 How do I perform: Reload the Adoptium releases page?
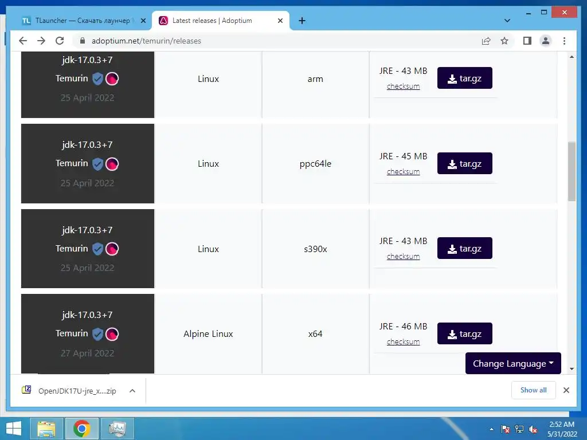point(60,41)
